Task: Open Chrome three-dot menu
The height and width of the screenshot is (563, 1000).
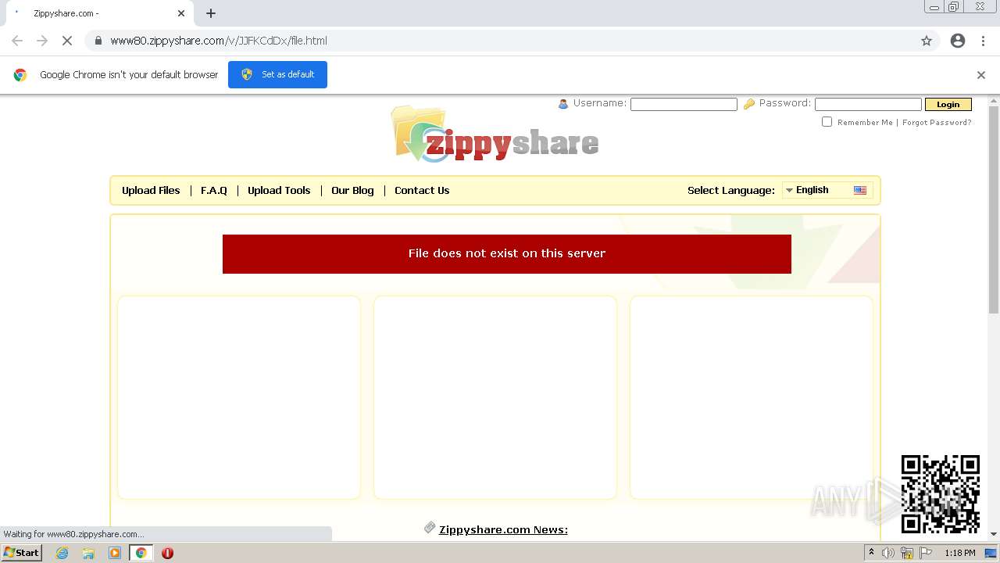Action: pos(983,41)
